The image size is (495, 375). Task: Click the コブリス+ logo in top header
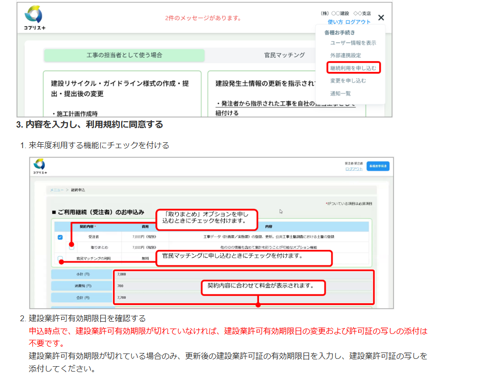tap(35, 18)
